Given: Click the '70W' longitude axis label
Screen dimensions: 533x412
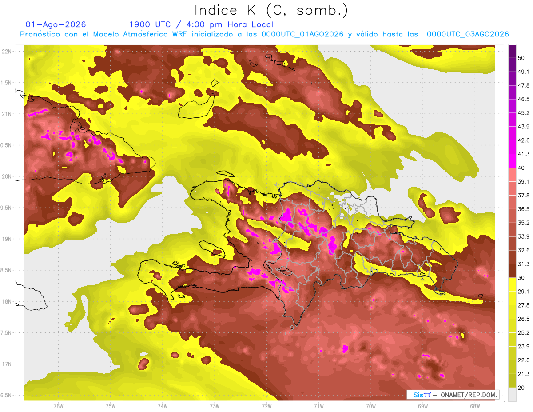Looking at the screenshot, I should coord(370,406).
